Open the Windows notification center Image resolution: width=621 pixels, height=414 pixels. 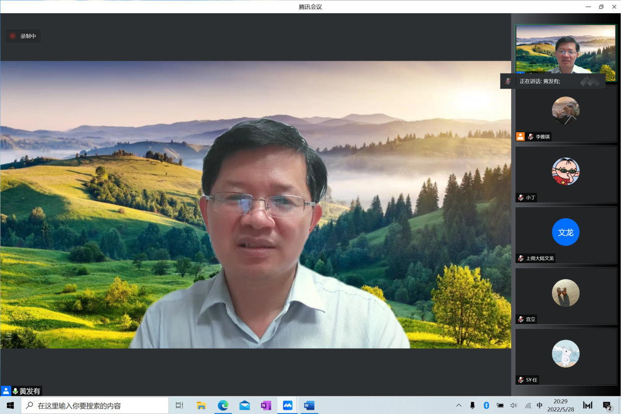[607, 406]
